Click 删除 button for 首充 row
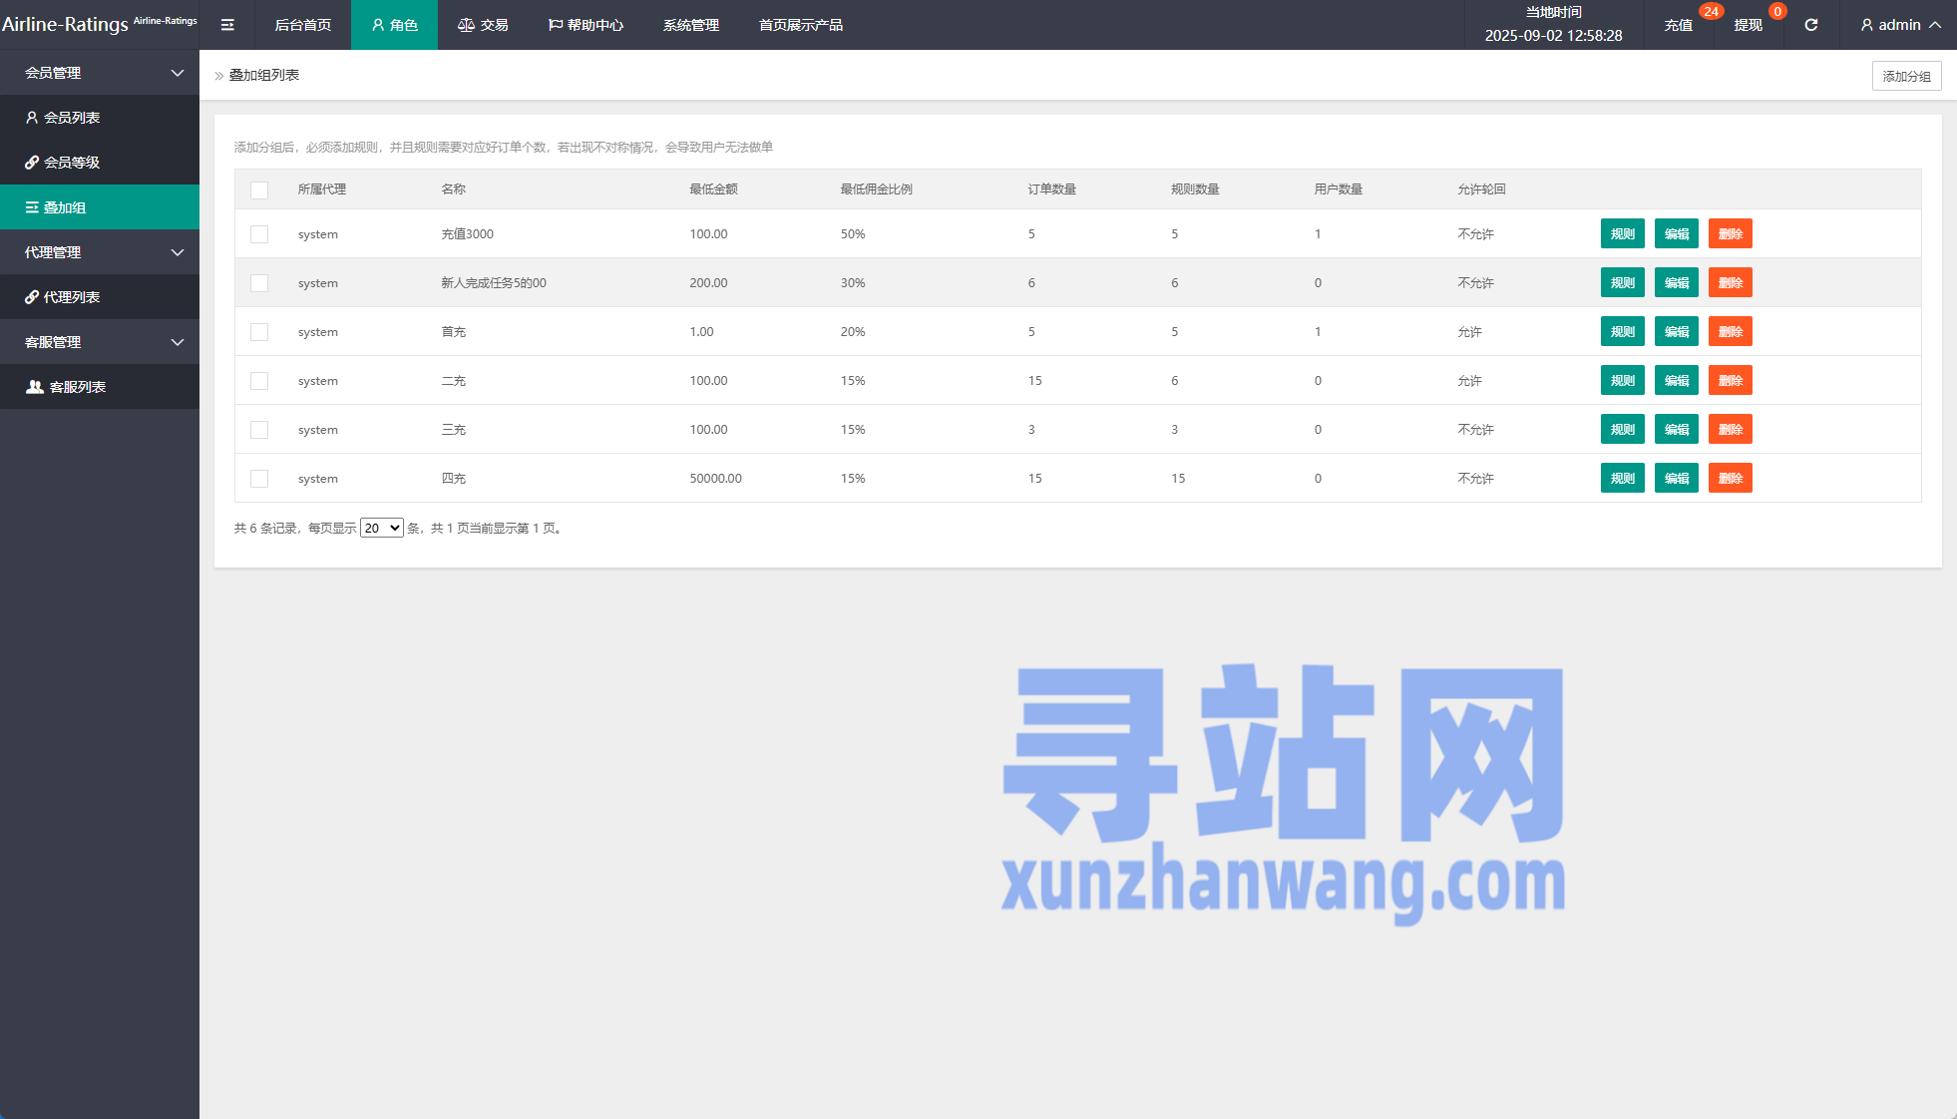This screenshot has height=1119, width=1957. point(1731,331)
